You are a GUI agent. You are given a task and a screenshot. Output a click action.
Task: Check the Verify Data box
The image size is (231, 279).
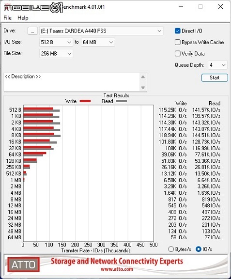(177, 54)
